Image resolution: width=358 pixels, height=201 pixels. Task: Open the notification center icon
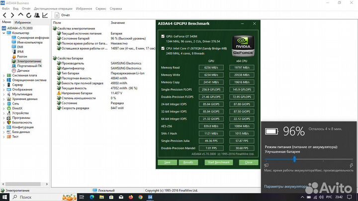pyautogui.click(x=350, y=197)
